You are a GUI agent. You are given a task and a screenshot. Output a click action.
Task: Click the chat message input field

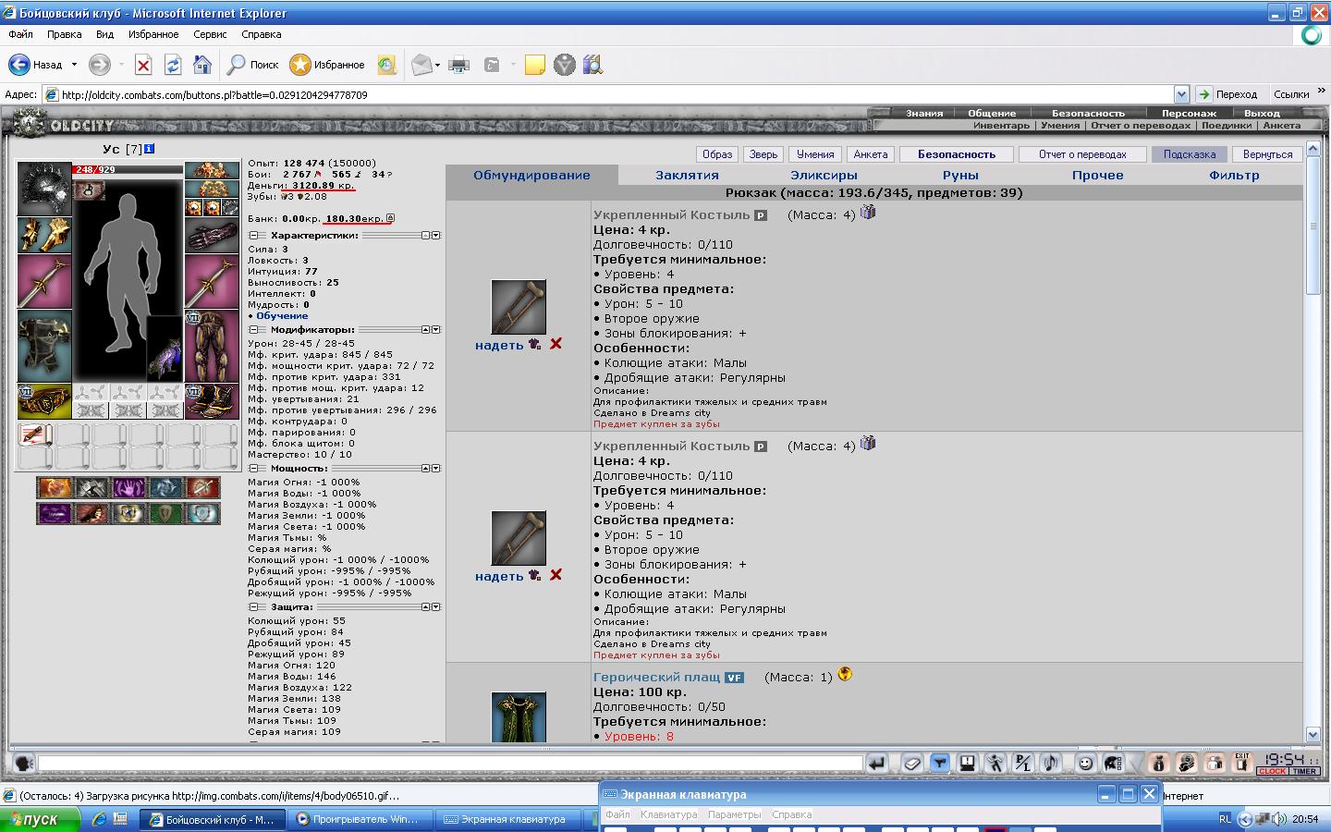coord(450,764)
